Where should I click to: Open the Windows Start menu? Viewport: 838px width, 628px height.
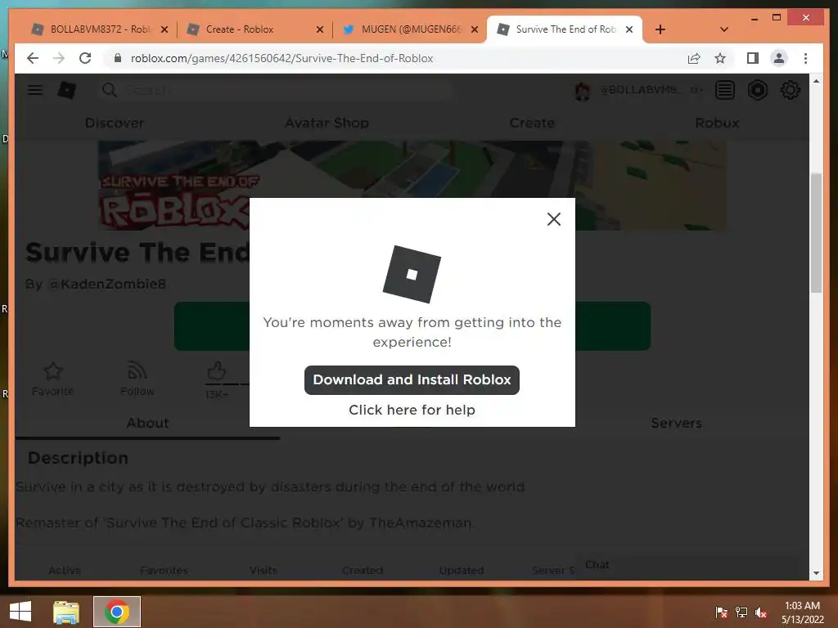[20, 612]
